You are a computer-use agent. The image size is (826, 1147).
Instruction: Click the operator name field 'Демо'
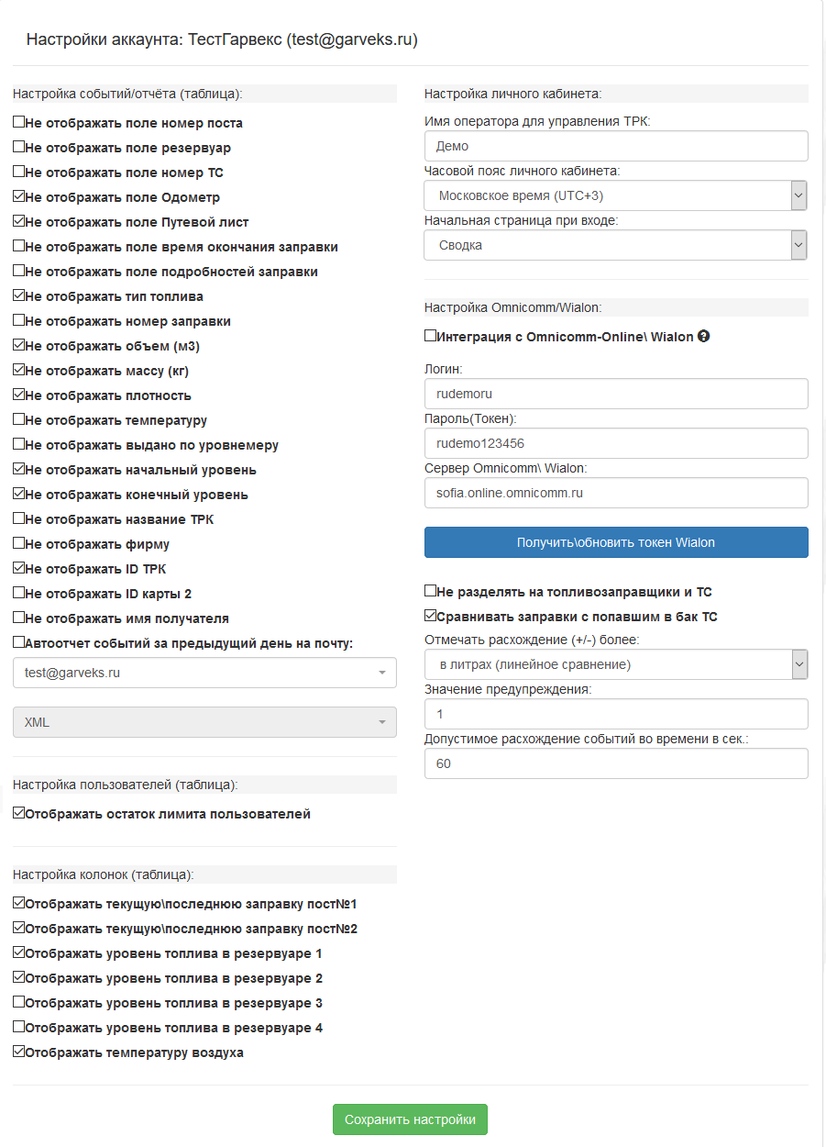coord(616,146)
